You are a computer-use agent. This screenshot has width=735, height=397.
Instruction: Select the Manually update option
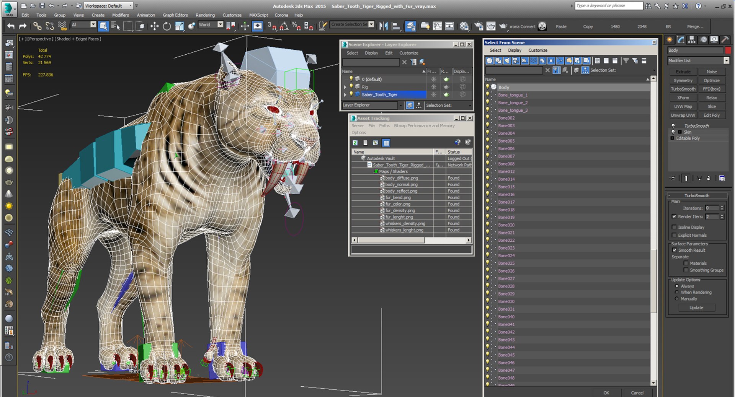coord(677,299)
